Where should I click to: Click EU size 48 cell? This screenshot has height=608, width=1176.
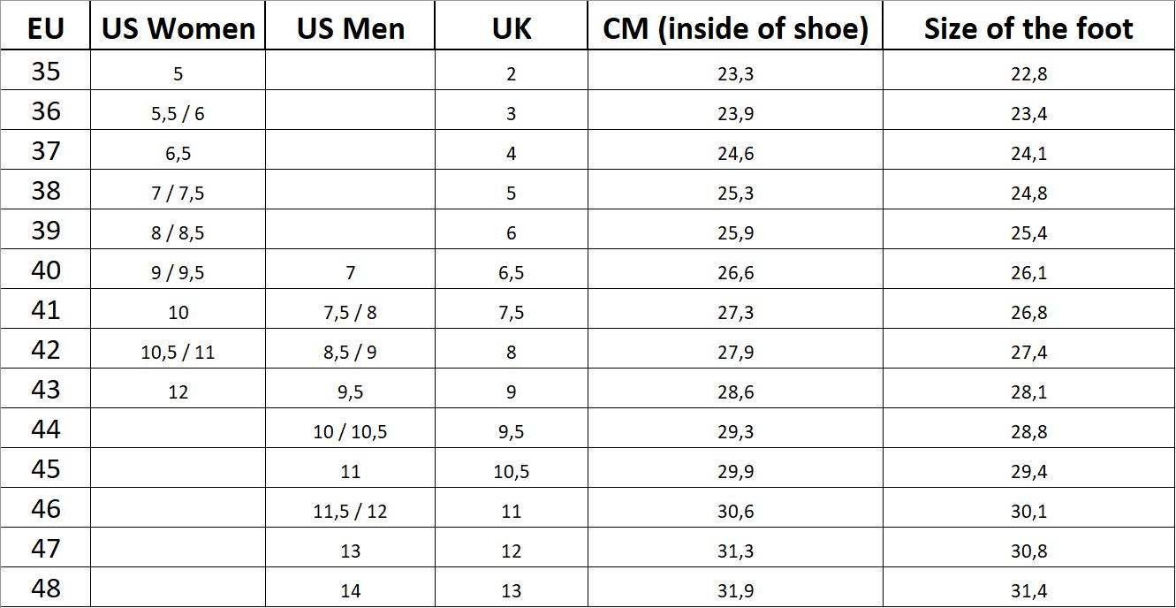46,589
